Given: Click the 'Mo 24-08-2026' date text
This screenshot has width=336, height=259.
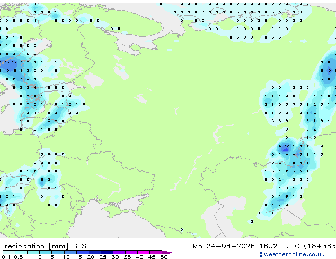Looking at the screenshot, I should click(224, 246).
